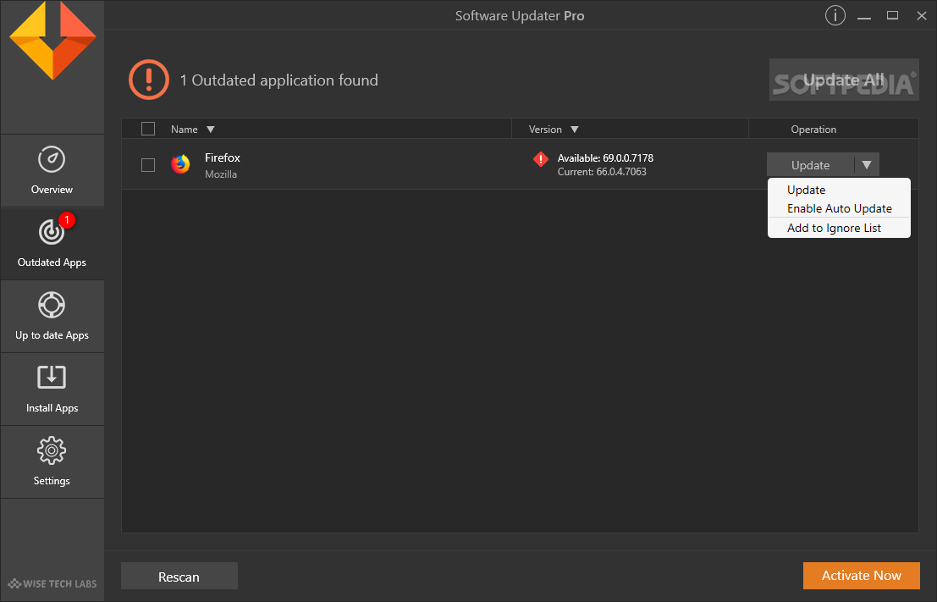Click the Software Updater diamond logo

(x=52, y=41)
